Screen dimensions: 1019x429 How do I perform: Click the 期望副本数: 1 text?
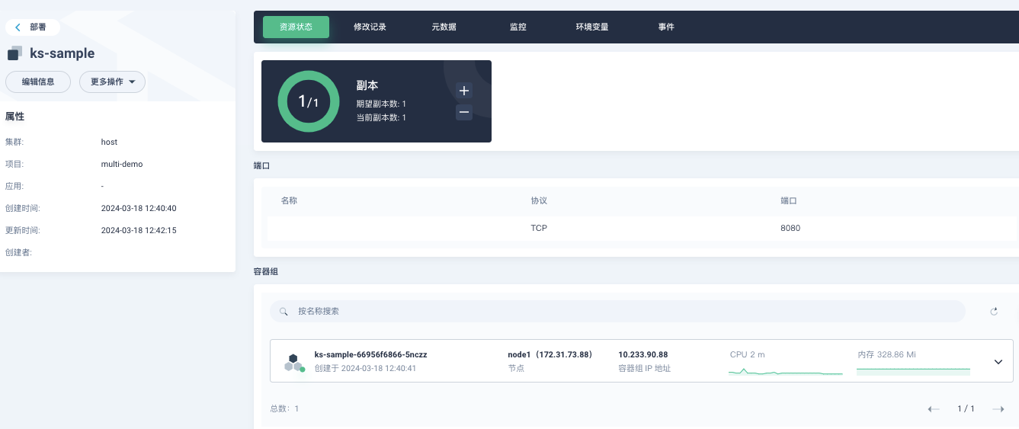click(381, 104)
